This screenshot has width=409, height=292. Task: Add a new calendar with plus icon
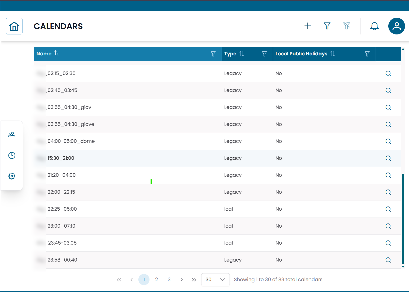tap(307, 26)
